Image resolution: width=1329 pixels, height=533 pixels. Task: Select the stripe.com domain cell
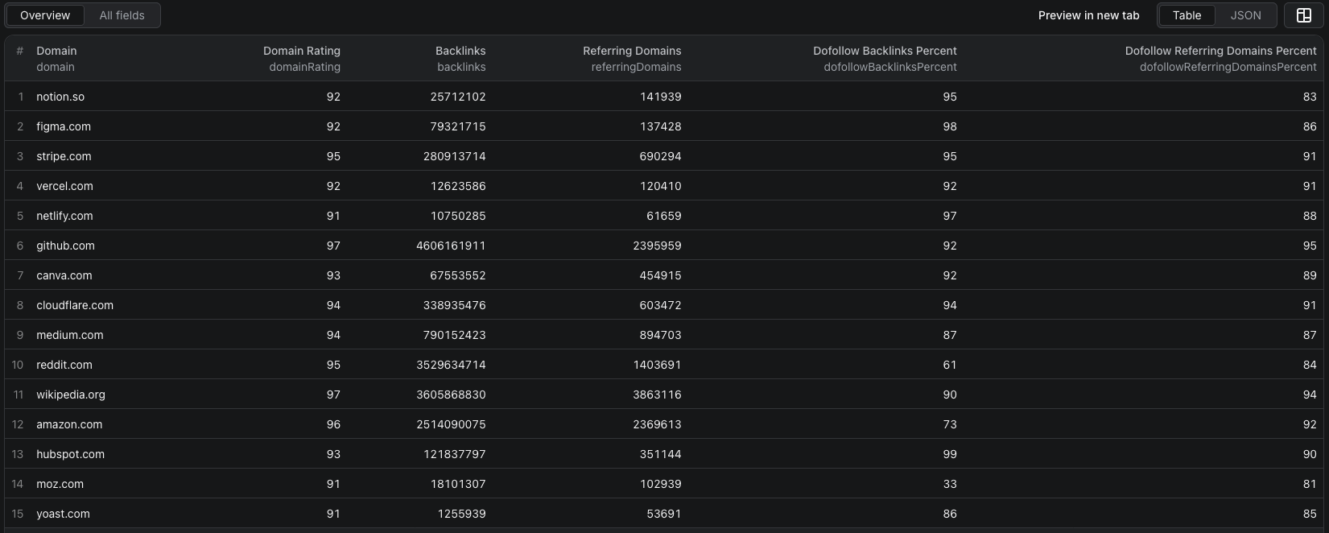click(64, 156)
